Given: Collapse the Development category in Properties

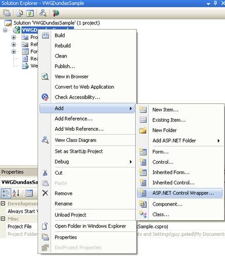Looking at the screenshot, I should [x=3, y=204].
